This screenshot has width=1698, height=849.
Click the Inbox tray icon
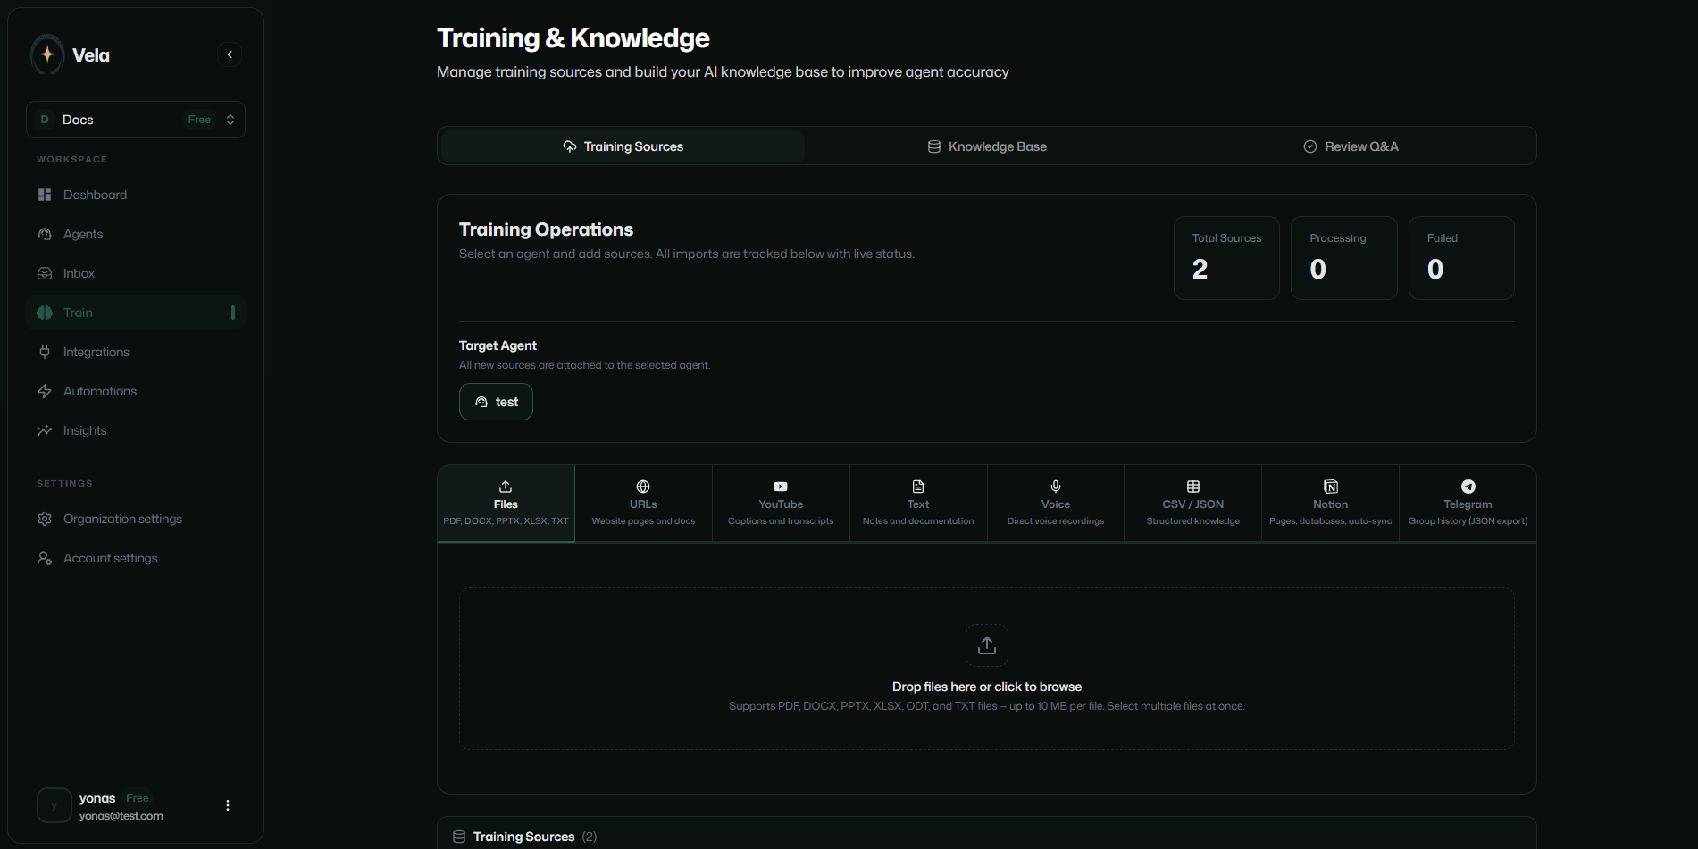coord(45,273)
